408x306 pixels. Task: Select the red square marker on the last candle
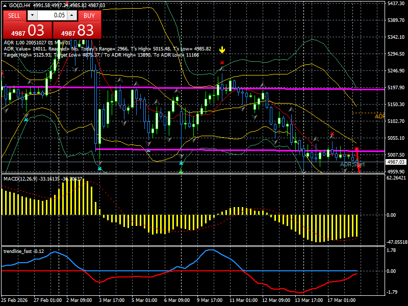point(356,149)
